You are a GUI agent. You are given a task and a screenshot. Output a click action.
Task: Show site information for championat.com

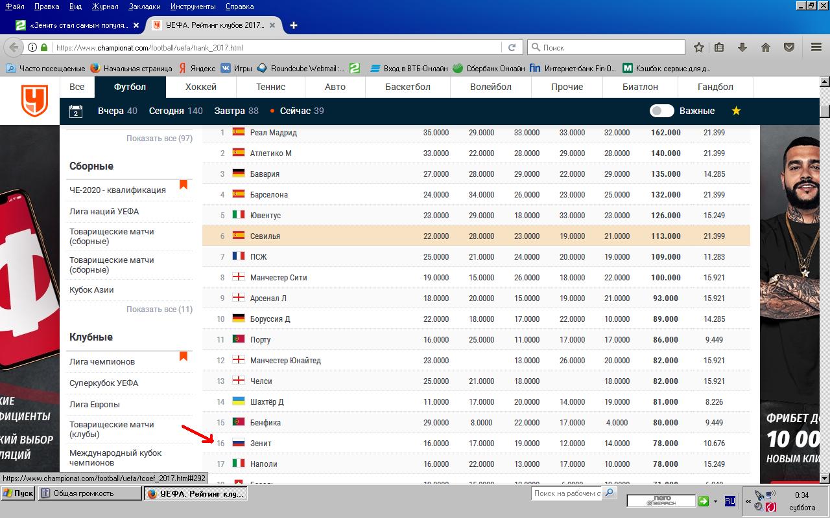[x=32, y=47]
